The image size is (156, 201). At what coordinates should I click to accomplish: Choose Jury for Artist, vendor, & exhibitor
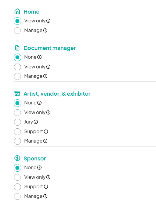tap(17, 122)
